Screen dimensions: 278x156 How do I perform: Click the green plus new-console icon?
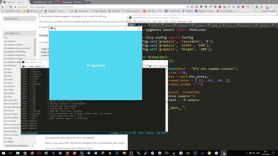click(x=150, y=66)
